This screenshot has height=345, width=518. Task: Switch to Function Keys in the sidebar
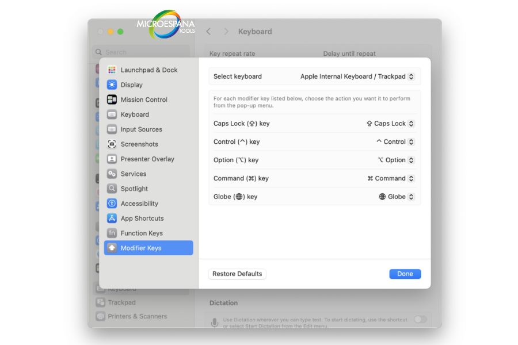tap(111, 233)
